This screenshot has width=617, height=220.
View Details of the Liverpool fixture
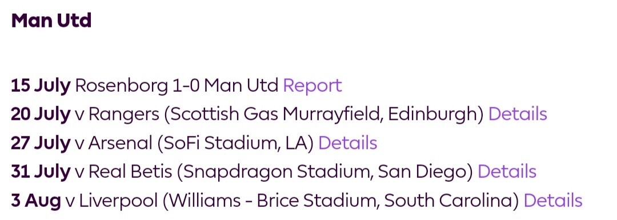pyautogui.click(x=553, y=201)
